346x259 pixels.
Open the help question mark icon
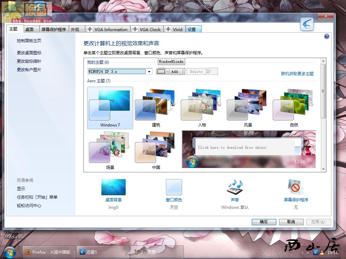(x=327, y=36)
